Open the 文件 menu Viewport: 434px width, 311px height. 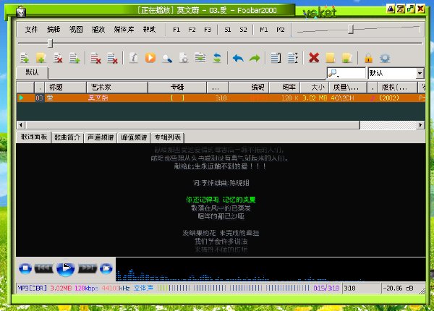[x=31, y=30]
